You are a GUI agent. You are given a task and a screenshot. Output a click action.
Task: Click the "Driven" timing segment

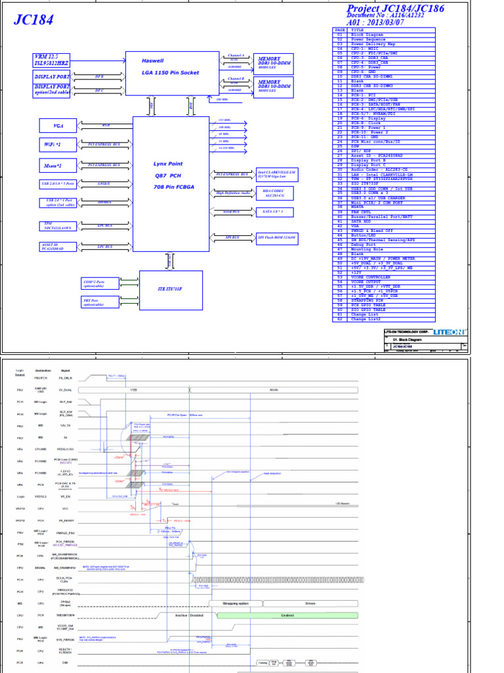pyautogui.click(x=310, y=603)
